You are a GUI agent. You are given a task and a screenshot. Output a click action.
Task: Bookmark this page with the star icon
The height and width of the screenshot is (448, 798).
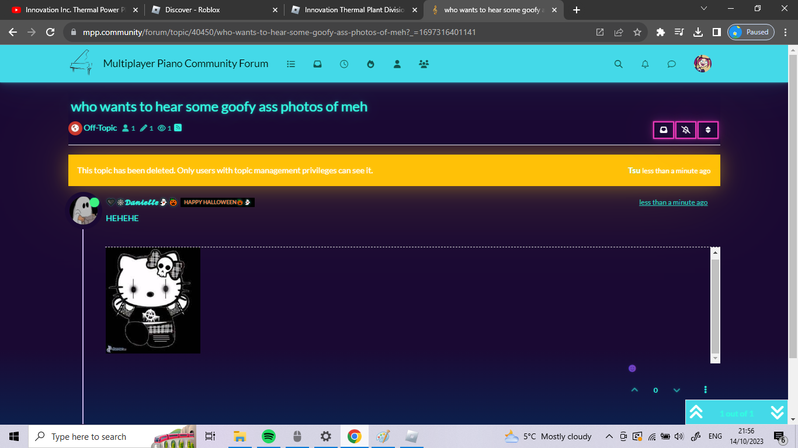(x=637, y=32)
